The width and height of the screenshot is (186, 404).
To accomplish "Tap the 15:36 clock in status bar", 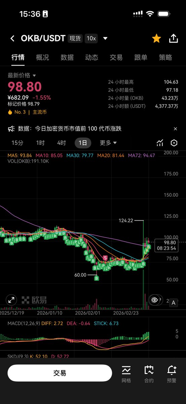I will coord(30,14).
